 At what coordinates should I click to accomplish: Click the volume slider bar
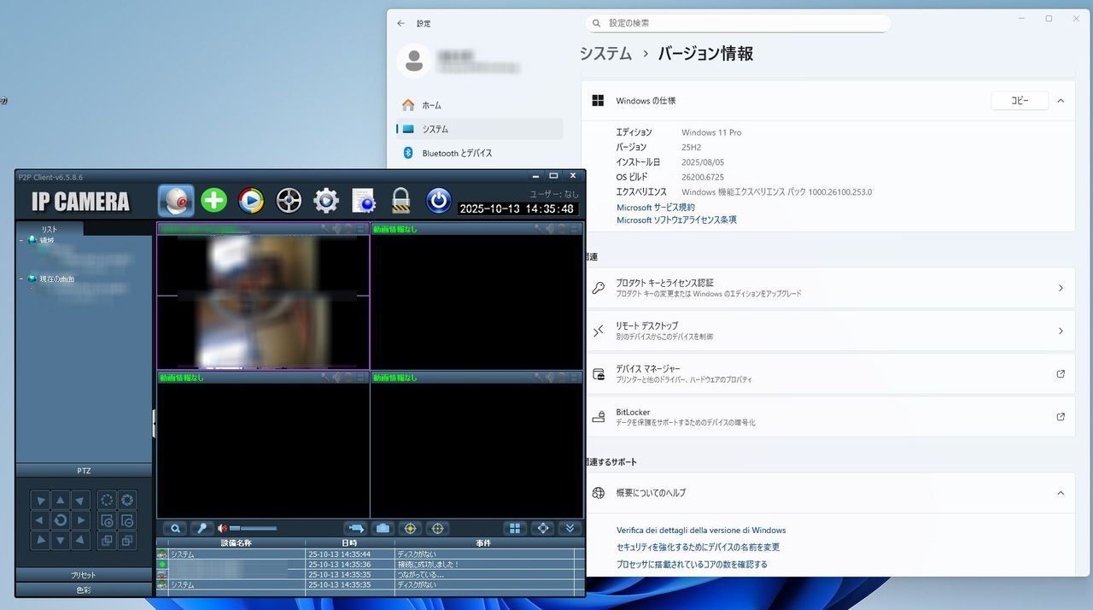pos(254,529)
